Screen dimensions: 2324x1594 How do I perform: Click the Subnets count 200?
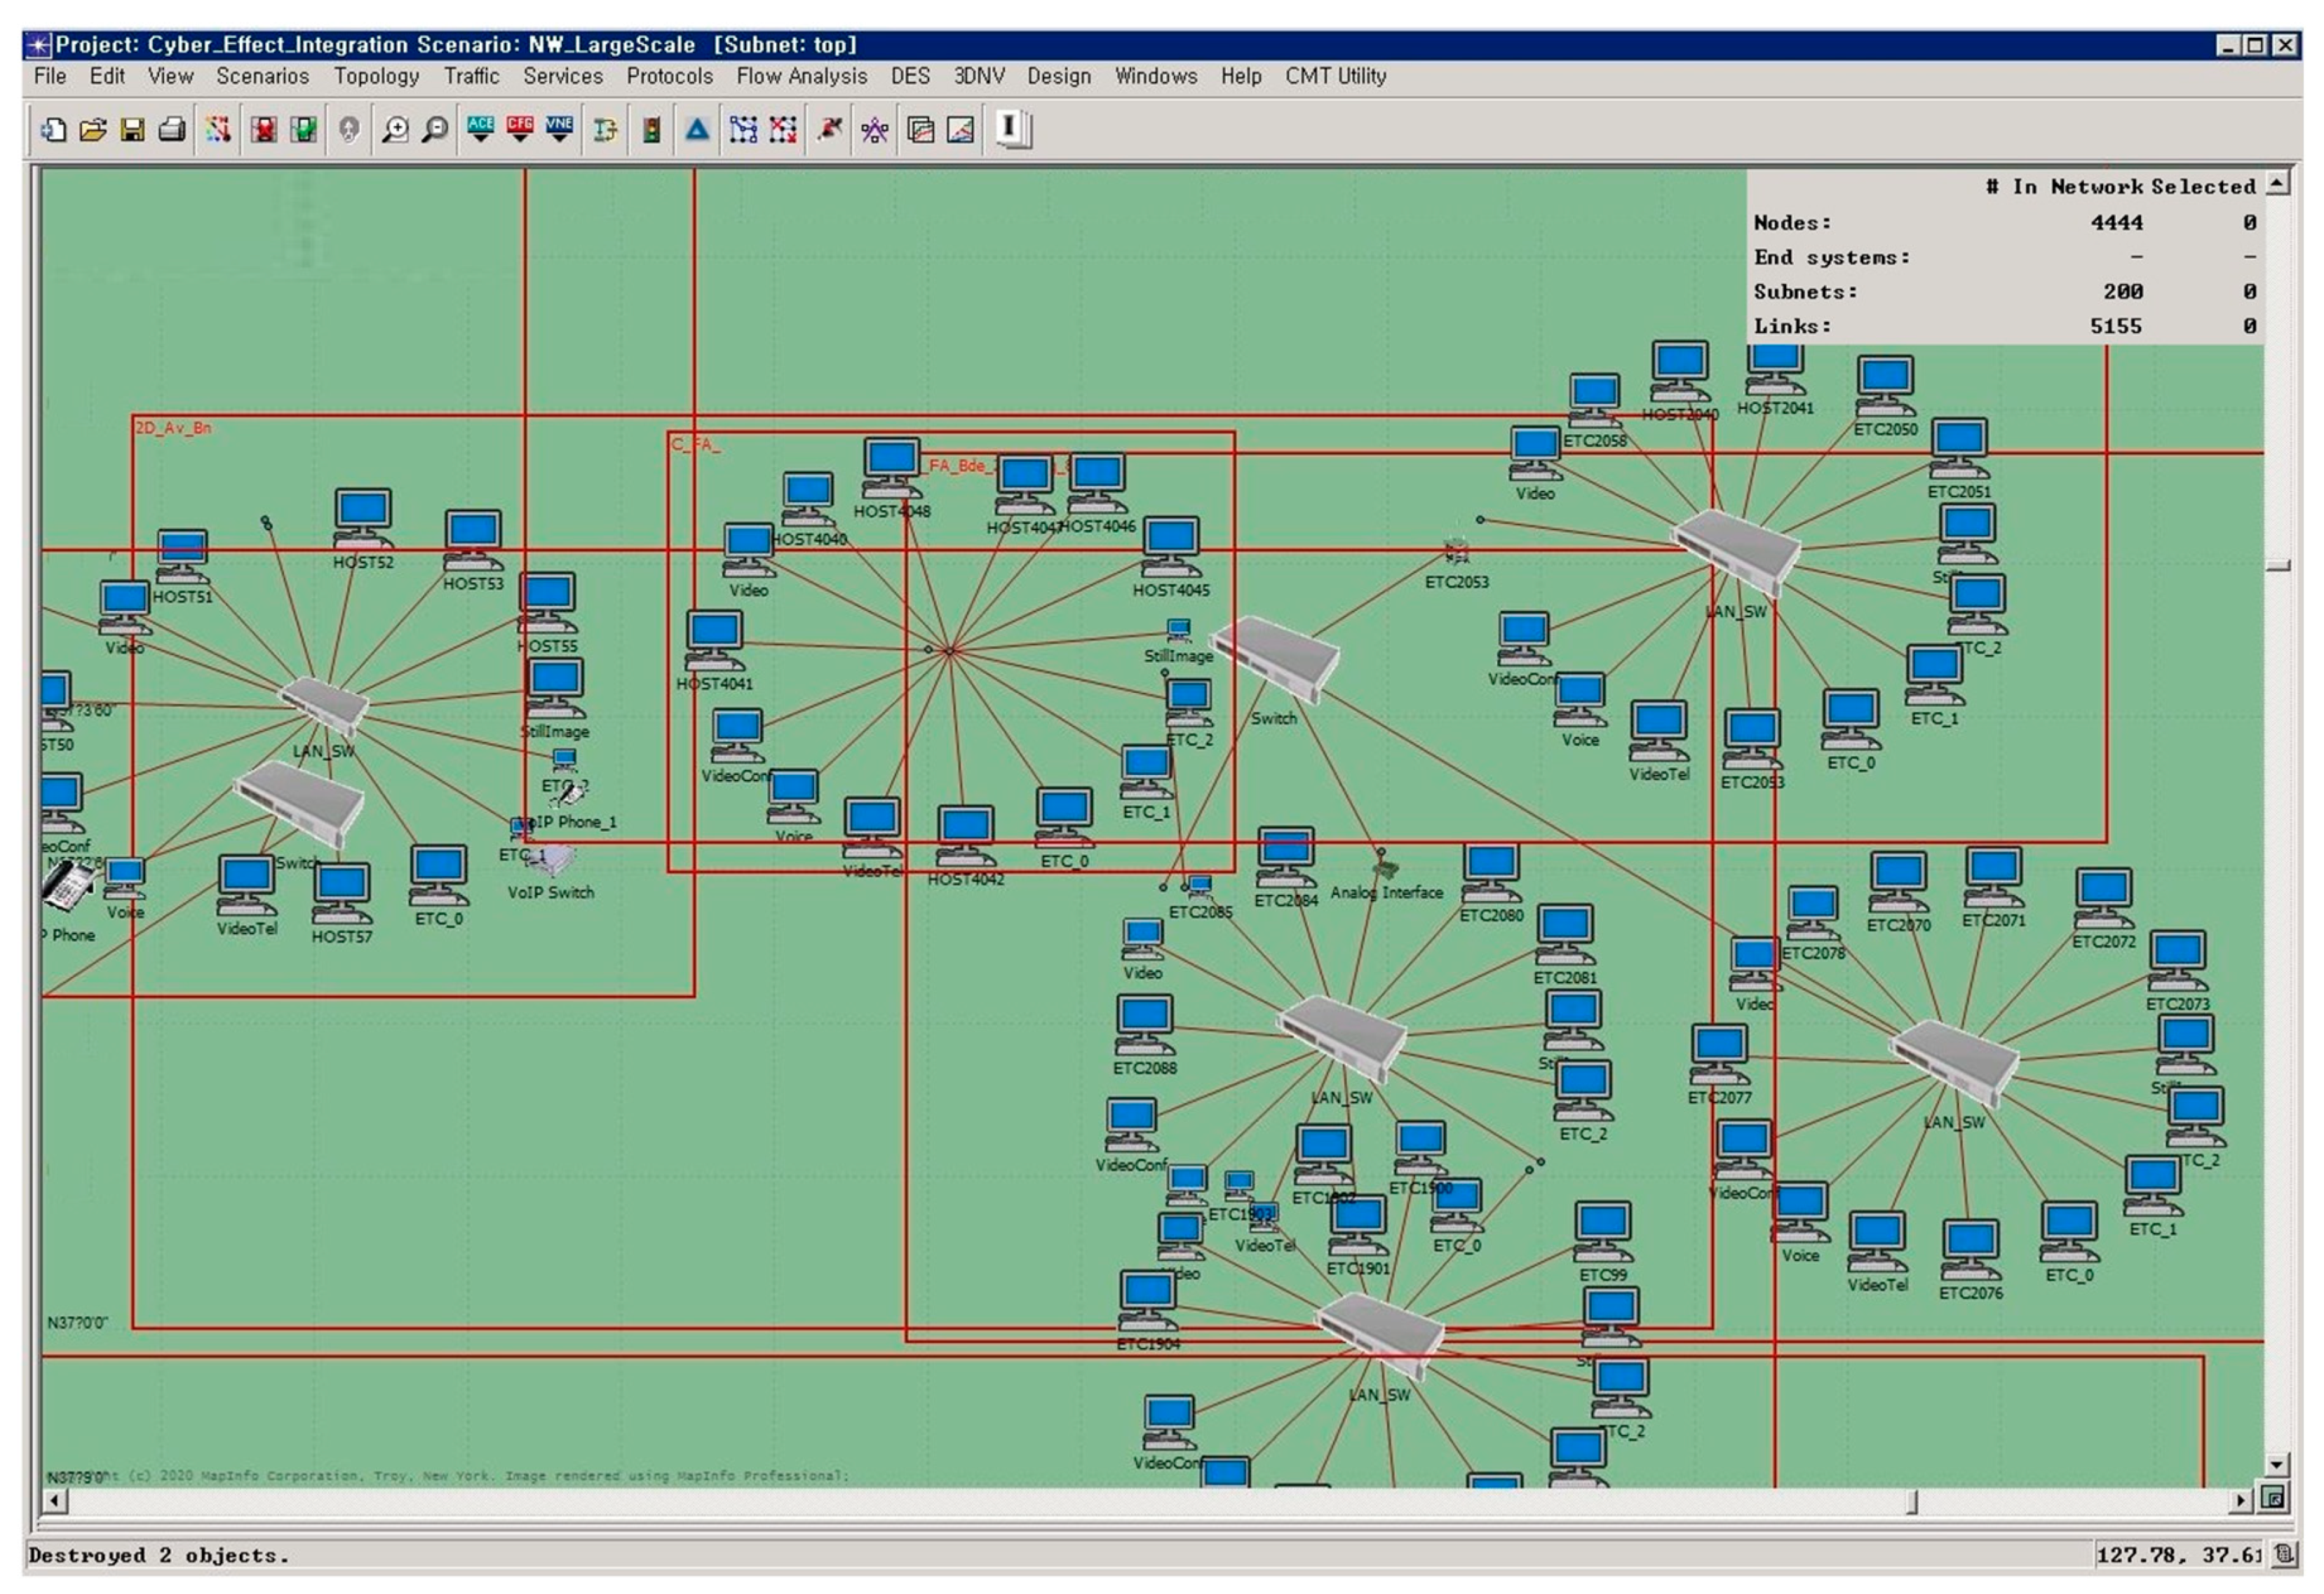click(2123, 292)
